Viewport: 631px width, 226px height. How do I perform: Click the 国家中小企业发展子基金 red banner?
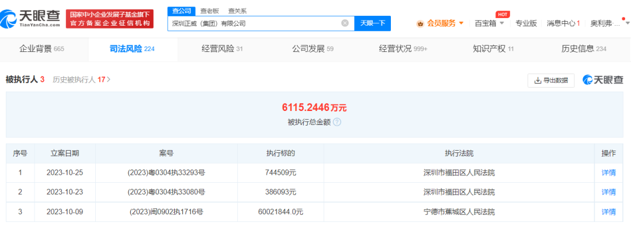pyautogui.click(x=109, y=19)
